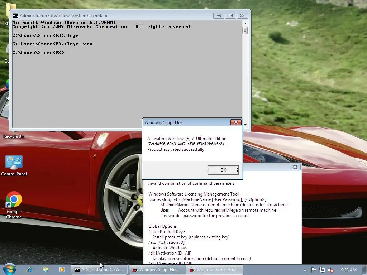The height and width of the screenshot is (275, 367).
Task: Select the Recycle Bin desktop label
Action: coord(14,136)
